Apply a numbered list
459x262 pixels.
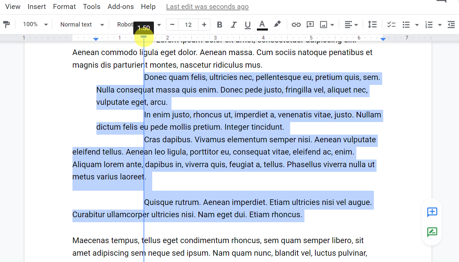pos(429,25)
